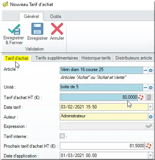Viewport: 155px width, 160px height.
Task: Open the linked Unité record arrow icon
Action: [x=151, y=87]
